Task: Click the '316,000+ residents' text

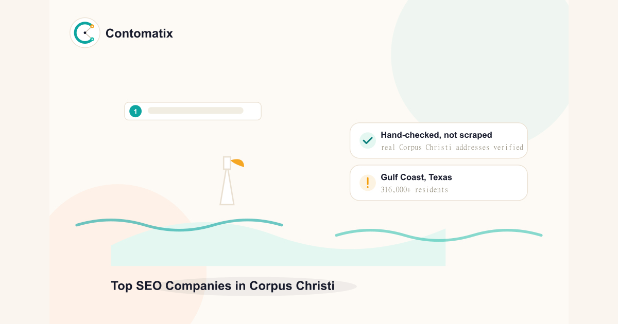Action: point(415,190)
